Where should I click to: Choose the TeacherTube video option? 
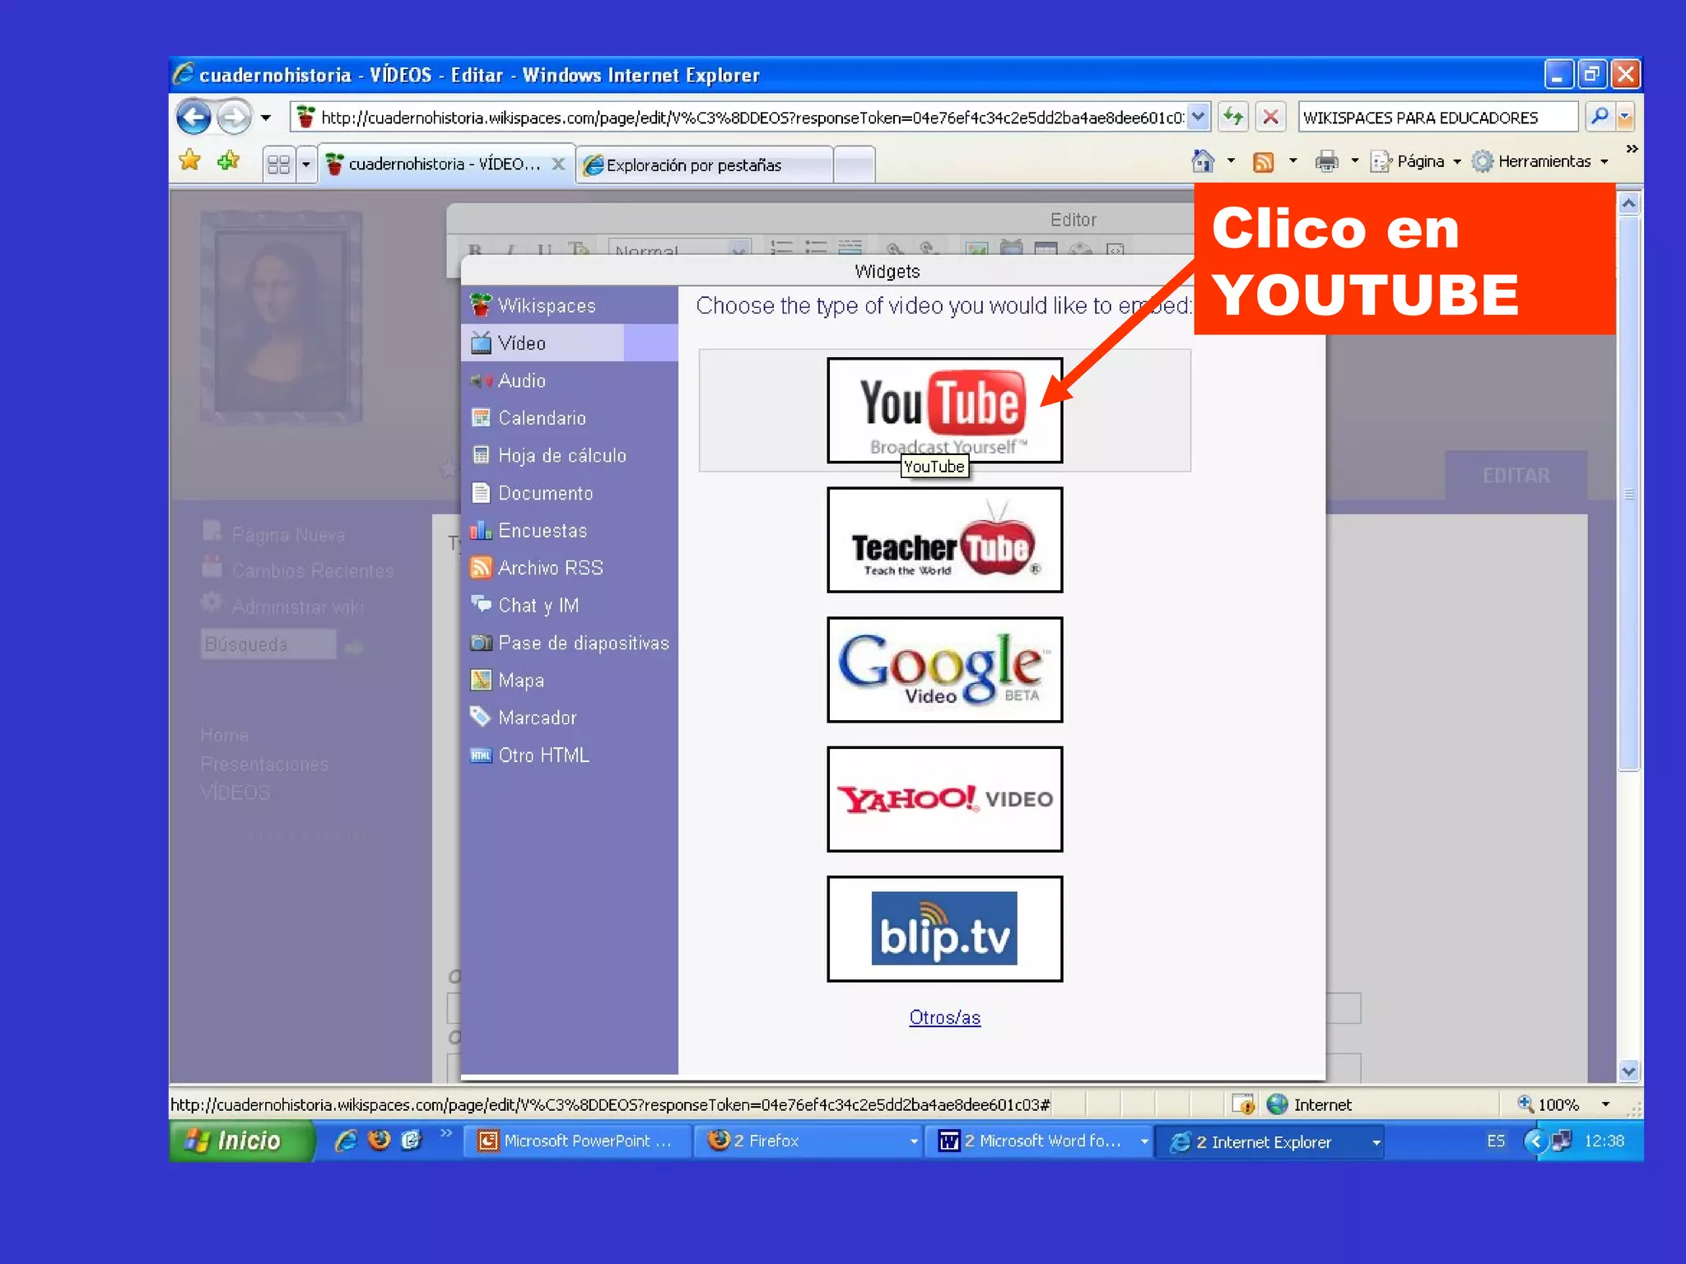coord(944,540)
